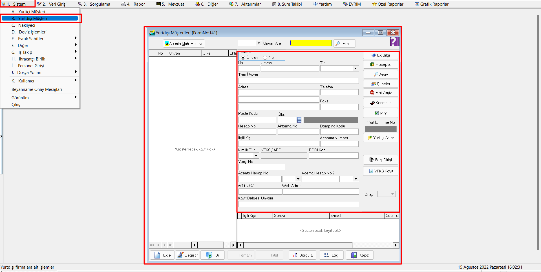Open Ek Bilgi extra info panel
The width and height of the screenshot is (541, 272).
coord(381,55)
